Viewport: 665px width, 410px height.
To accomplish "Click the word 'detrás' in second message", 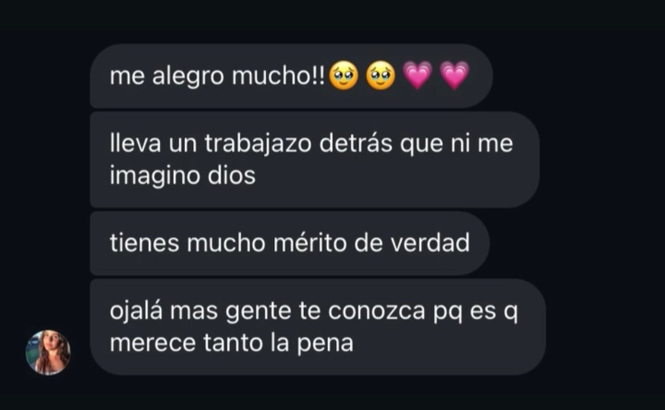I will [x=355, y=143].
